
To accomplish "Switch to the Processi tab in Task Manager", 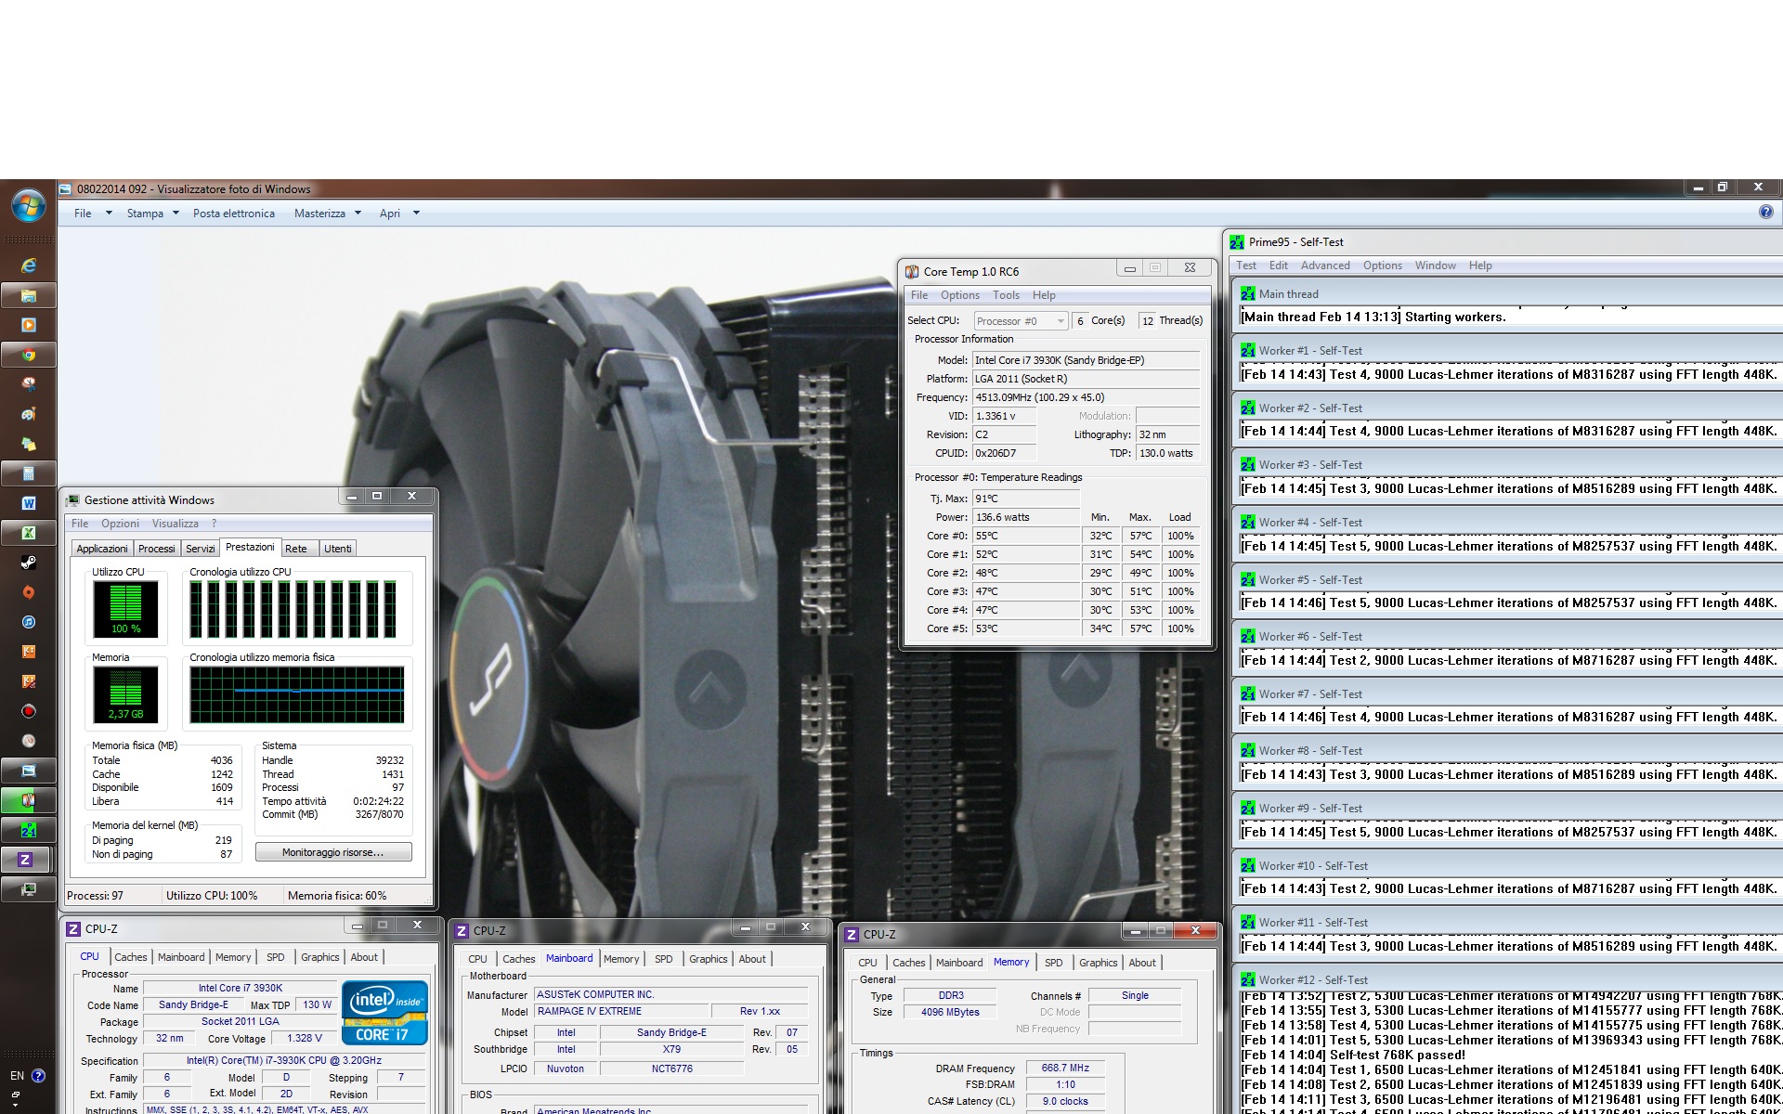I will [x=156, y=548].
